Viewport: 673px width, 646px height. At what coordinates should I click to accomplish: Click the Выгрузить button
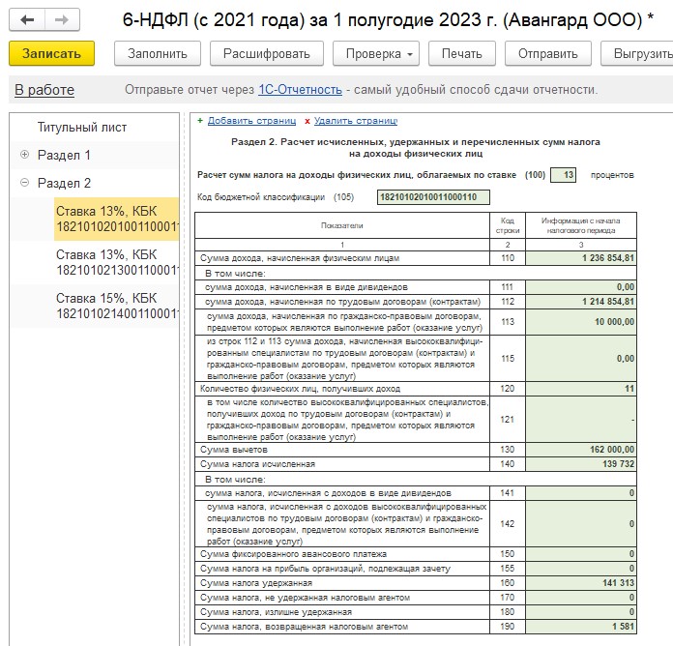click(x=639, y=53)
